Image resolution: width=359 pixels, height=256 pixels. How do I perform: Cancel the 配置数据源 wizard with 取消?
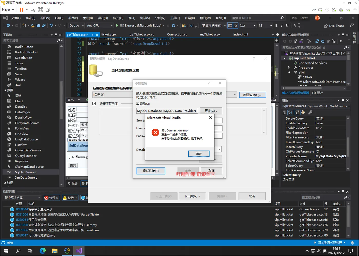[252, 196]
